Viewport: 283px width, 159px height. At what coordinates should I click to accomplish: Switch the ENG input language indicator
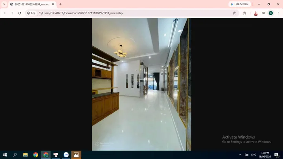click(254, 155)
